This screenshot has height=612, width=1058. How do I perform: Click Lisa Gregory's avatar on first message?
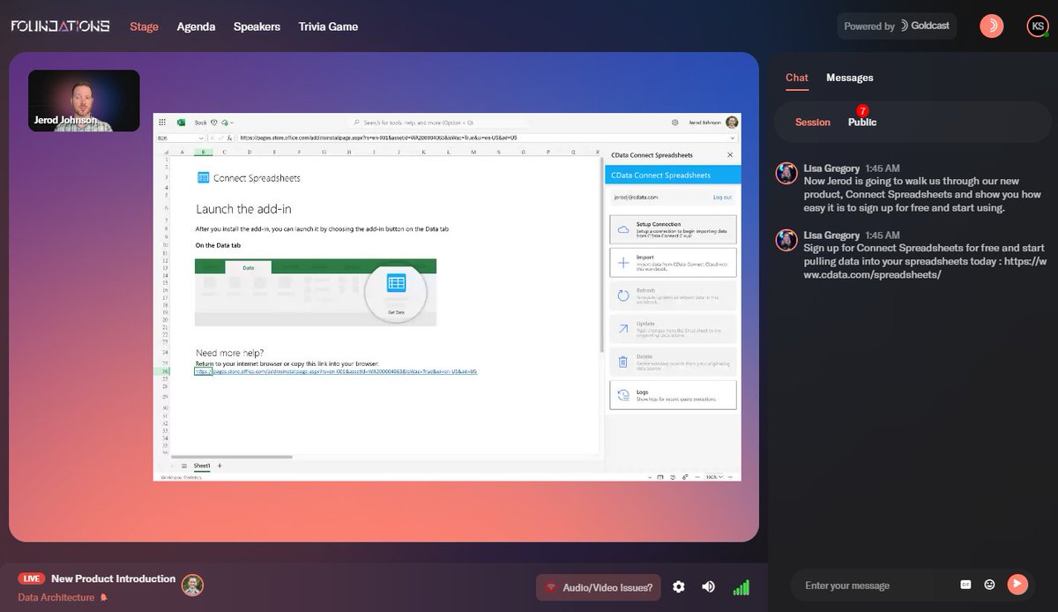tap(786, 173)
